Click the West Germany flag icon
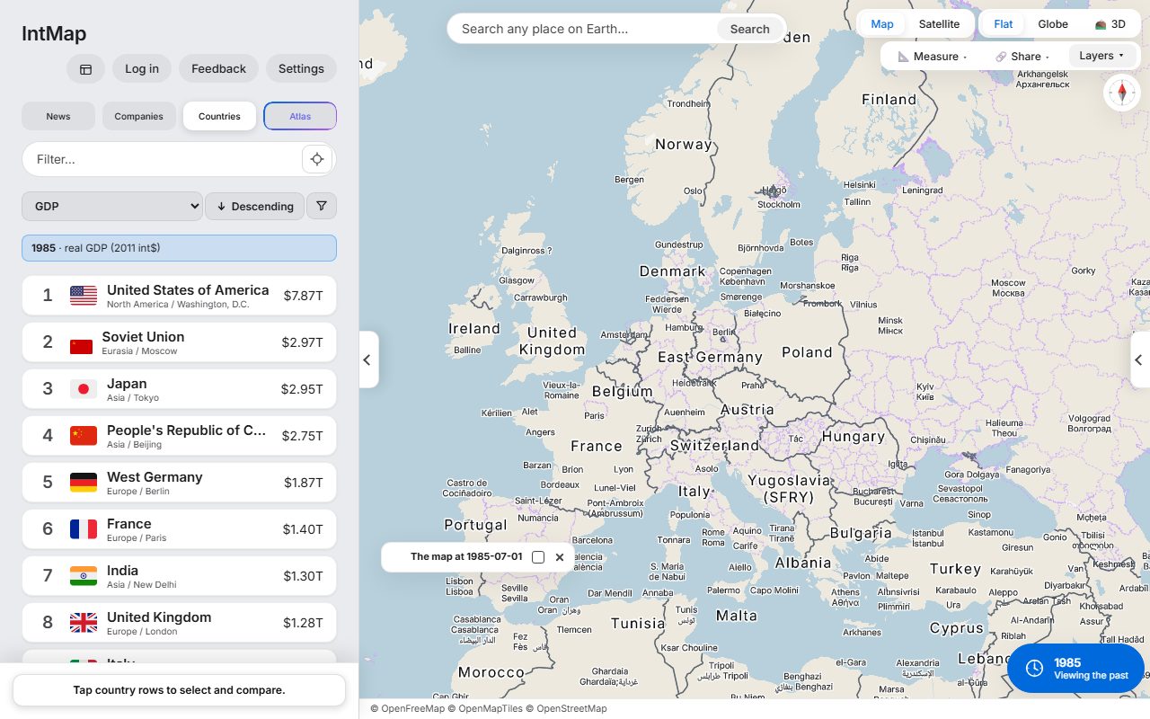The height and width of the screenshot is (719, 1150). [x=84, y=483]
